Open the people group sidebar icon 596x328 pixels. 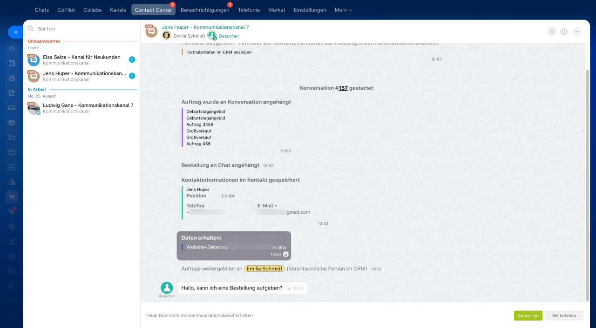pyautogui.click(x=12, y=78)
